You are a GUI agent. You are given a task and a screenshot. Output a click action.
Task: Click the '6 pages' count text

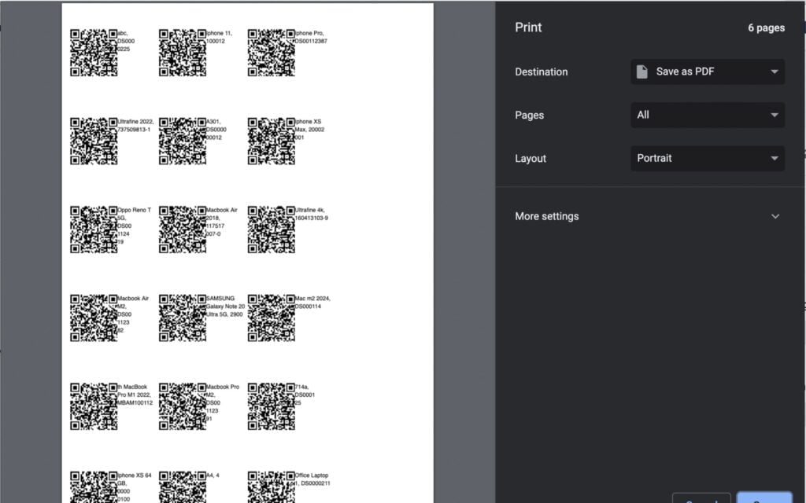(766, 28)
